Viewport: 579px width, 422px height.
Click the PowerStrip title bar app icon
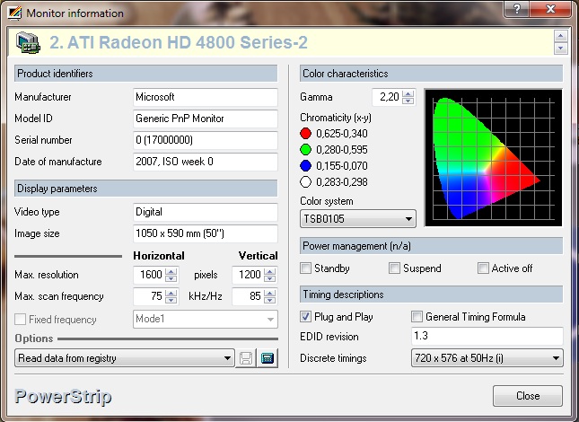click(15, 13)
